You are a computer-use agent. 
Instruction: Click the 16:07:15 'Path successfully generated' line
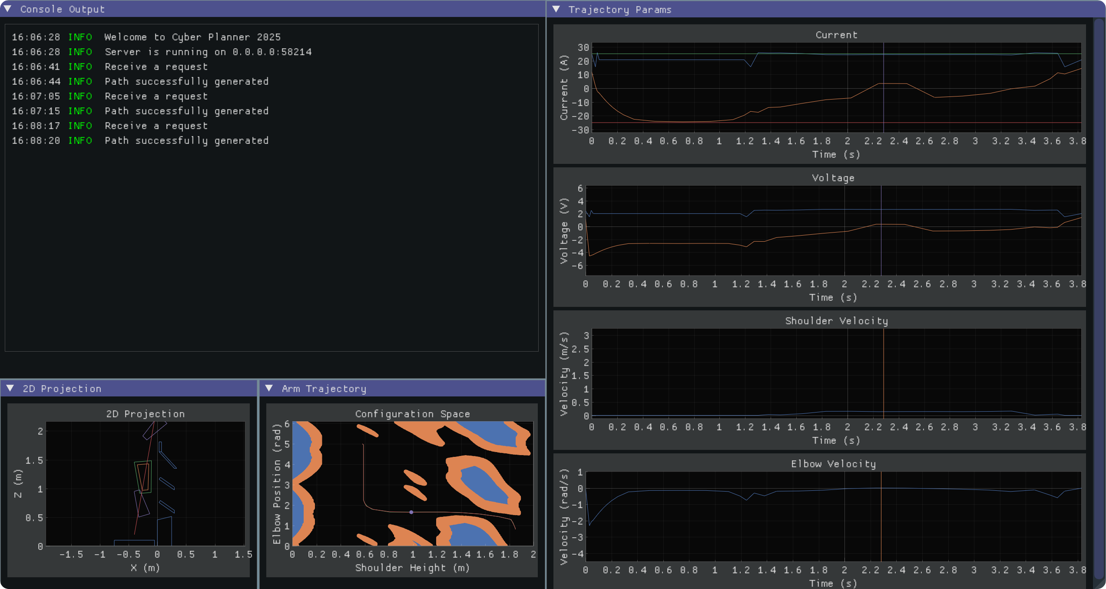pyautogui.click(x=140, y=111)
